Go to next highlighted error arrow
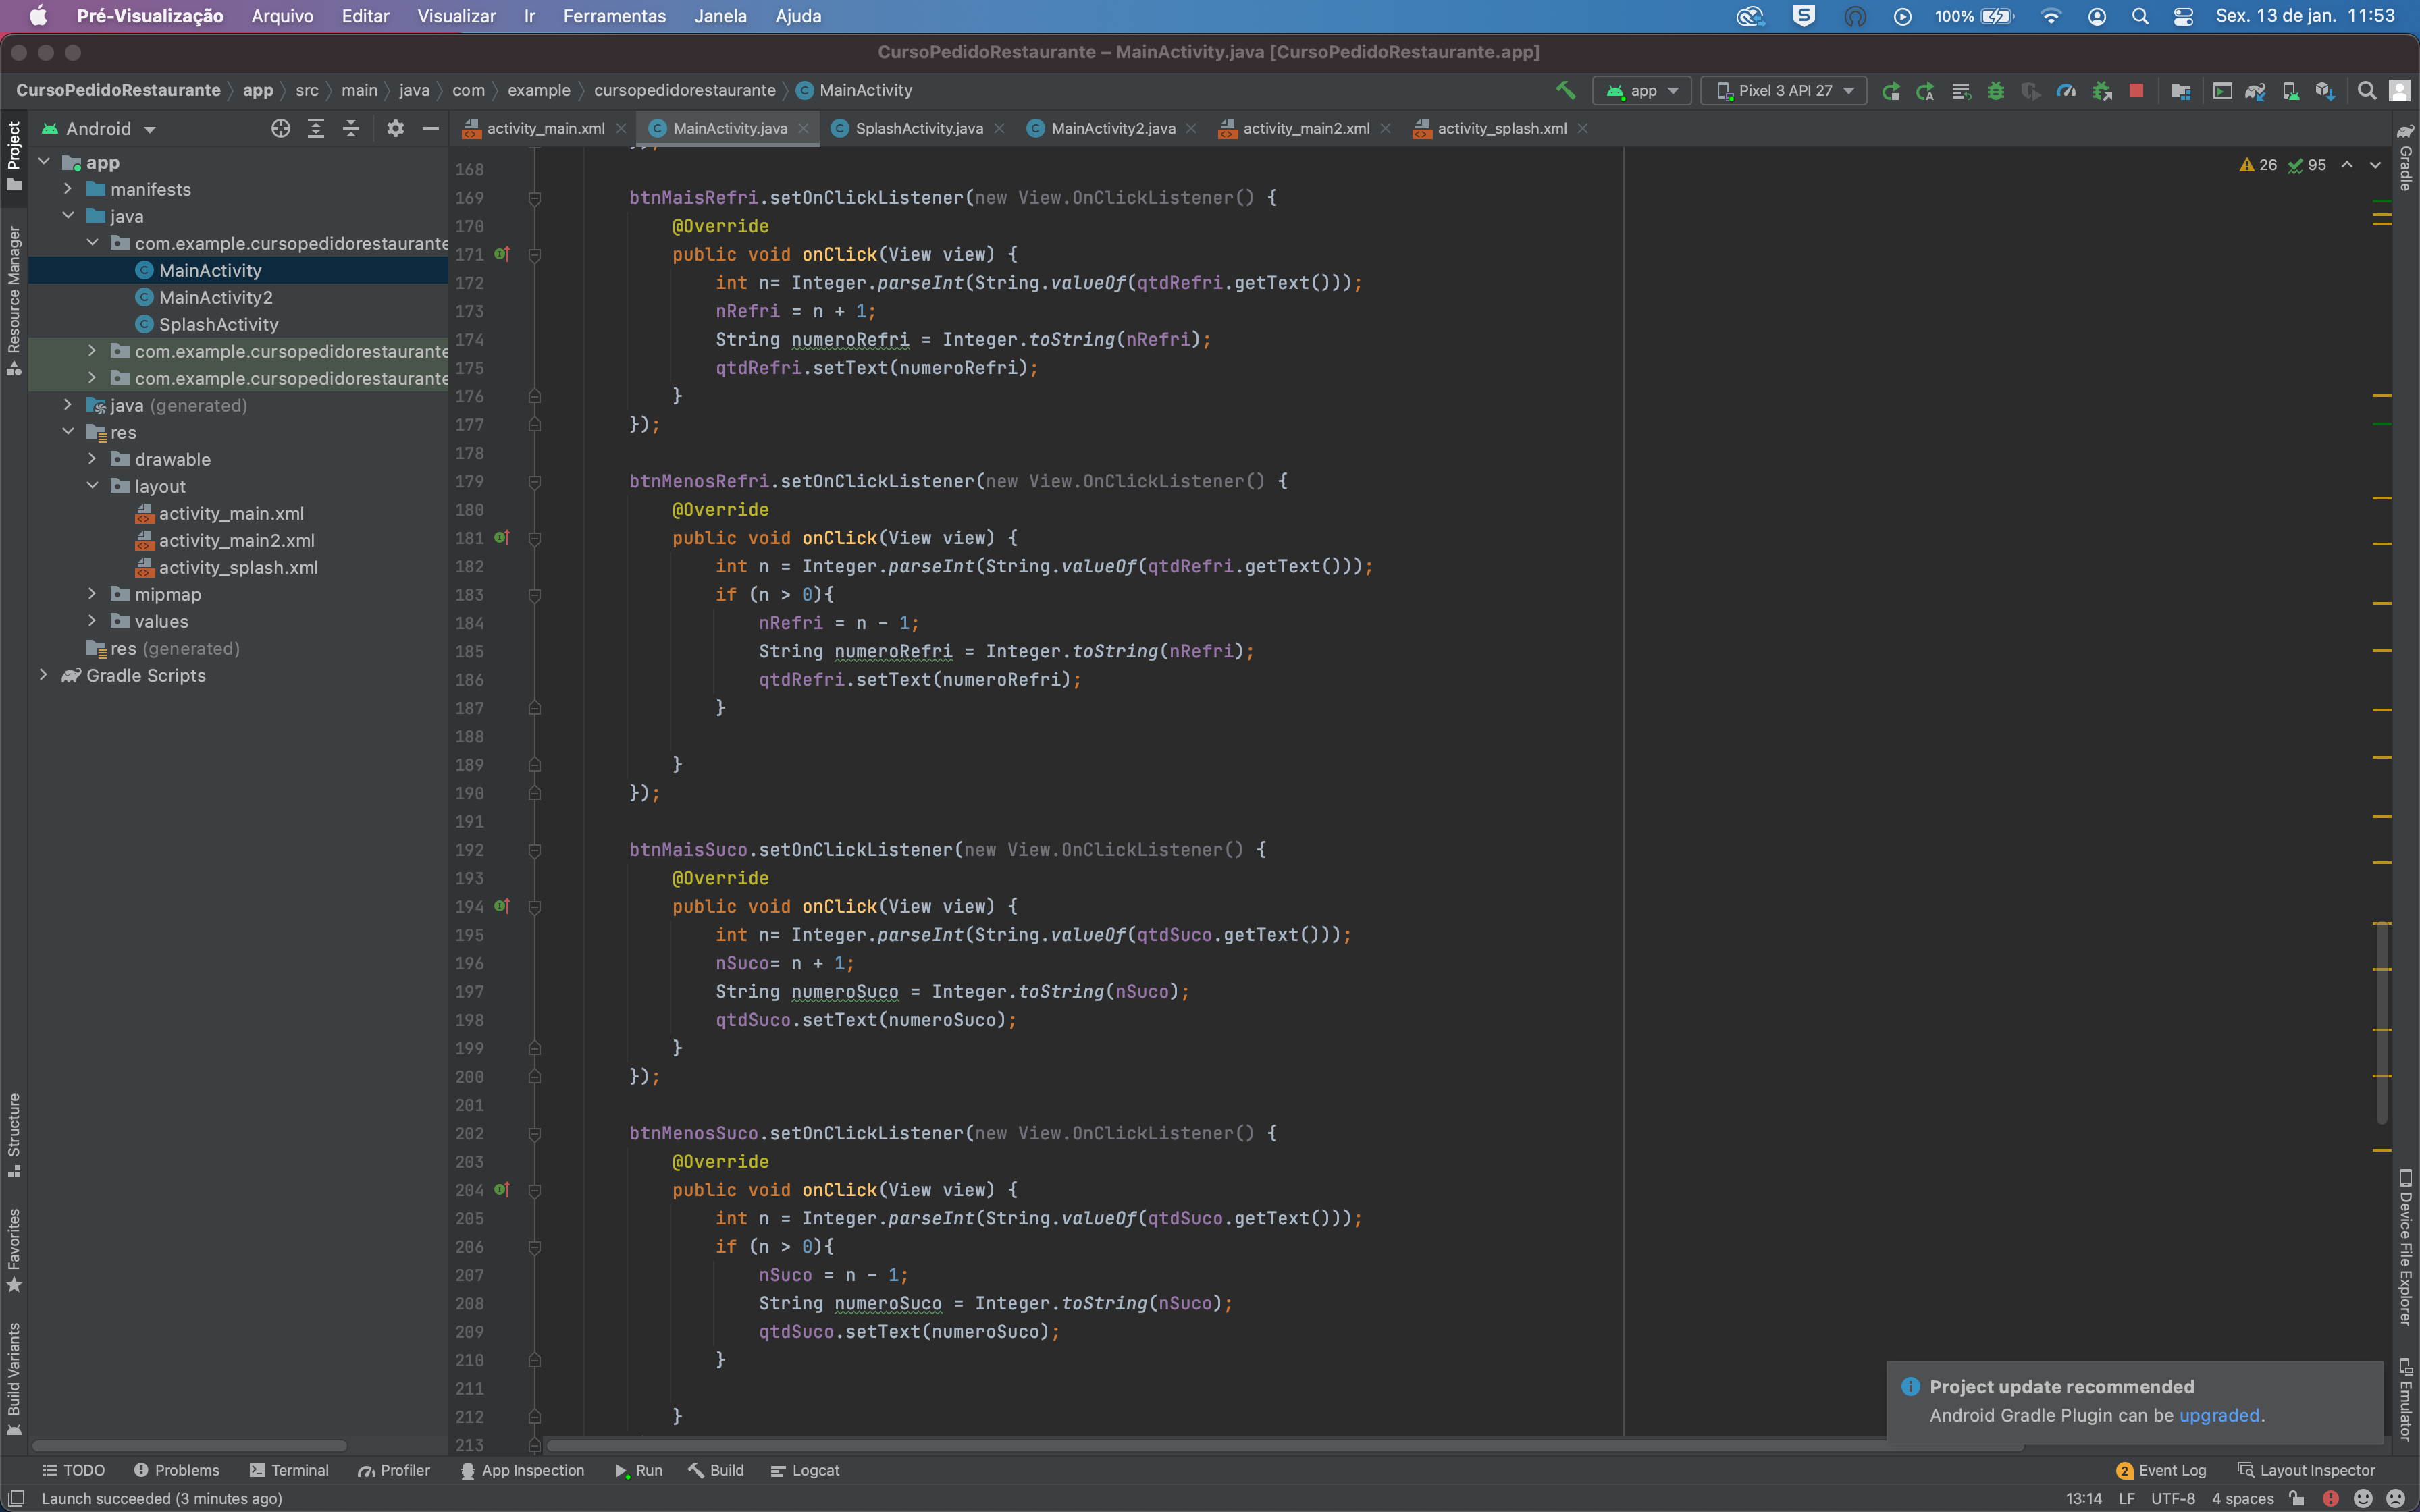This screenshot has height=1512, width=2420. point(2375,165)
